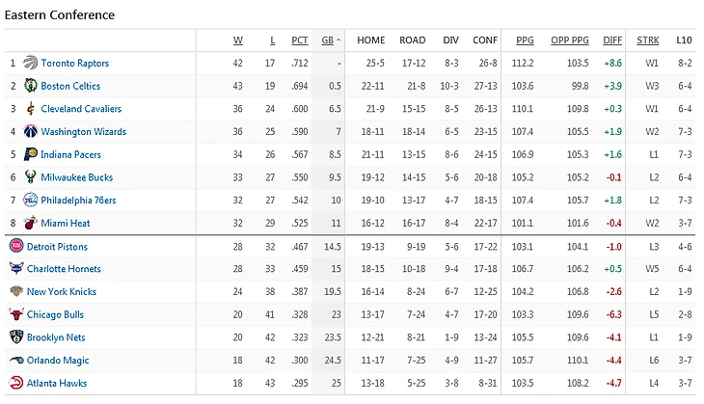The width and height of the screenshot is (704, 404).
Task: Sort by PPG column header
Action: (525, 40)
